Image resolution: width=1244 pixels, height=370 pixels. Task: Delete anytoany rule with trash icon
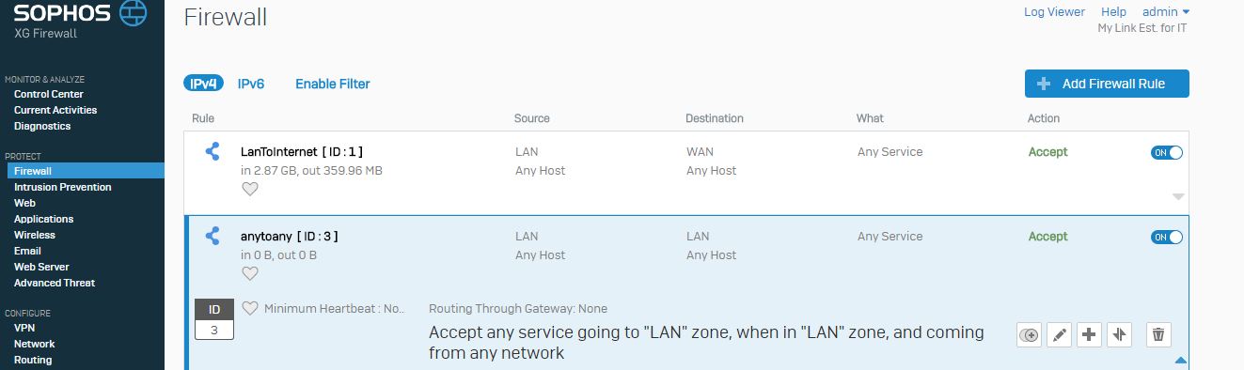pyautogui.click(x=1158, y=334)
